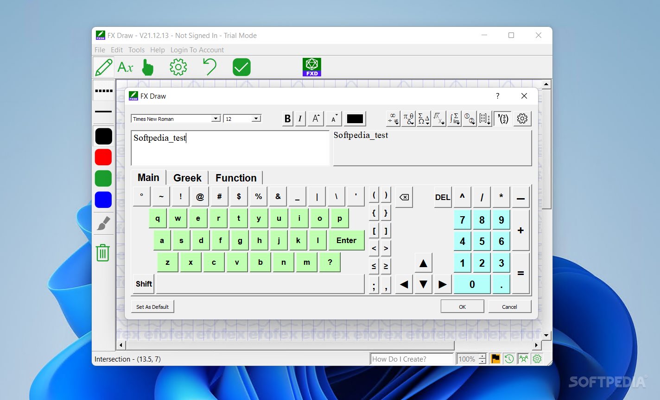Select the black color swatch in sidebar
This screenshot has width=660, height=400.
[103, 136]
